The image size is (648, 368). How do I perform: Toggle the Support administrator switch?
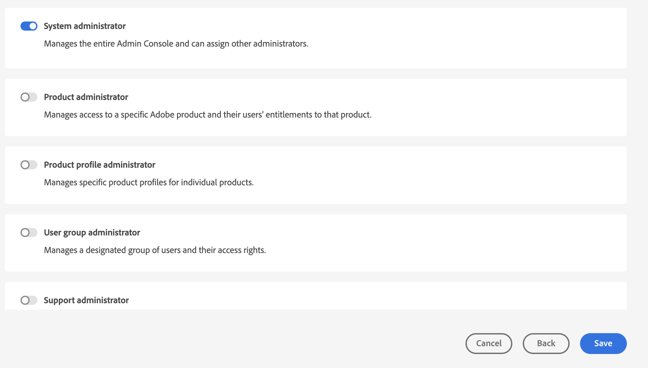[29, 300]
